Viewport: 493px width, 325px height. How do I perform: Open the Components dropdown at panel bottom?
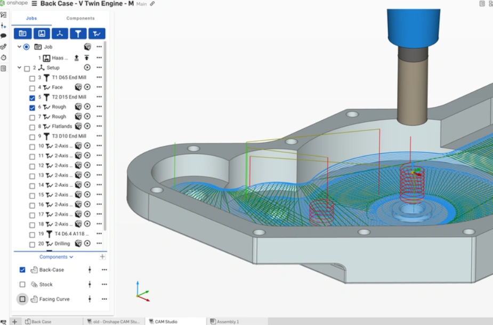56,257
